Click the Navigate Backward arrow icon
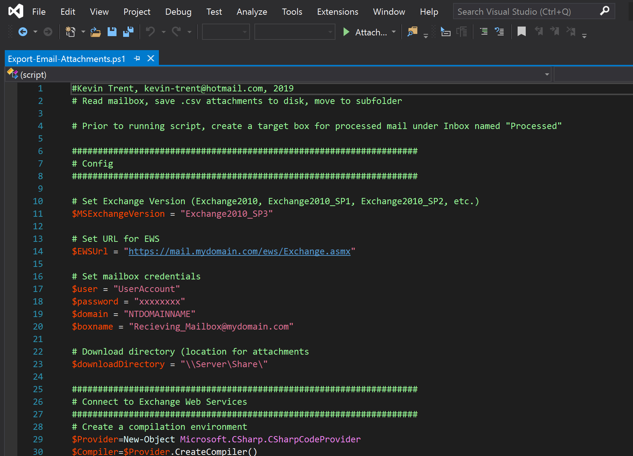 (x=23, y=32)
